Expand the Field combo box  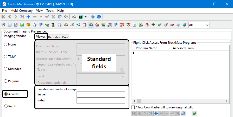tap(101, 76)
